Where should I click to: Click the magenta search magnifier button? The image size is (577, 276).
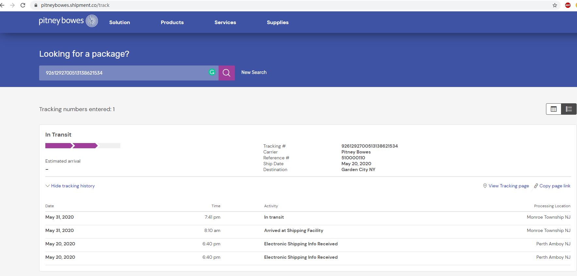(226, 73)
